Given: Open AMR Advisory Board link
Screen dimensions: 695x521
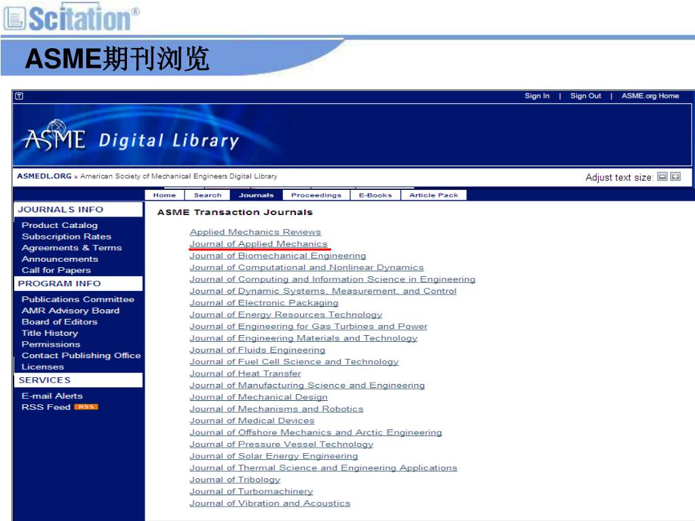Looking at the screenshot, I should coord(71,311).
